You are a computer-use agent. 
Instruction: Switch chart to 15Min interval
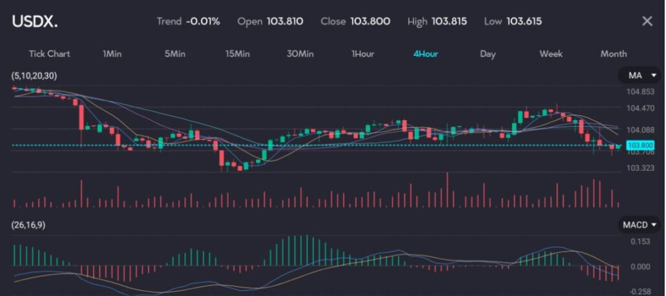[237, 54]
